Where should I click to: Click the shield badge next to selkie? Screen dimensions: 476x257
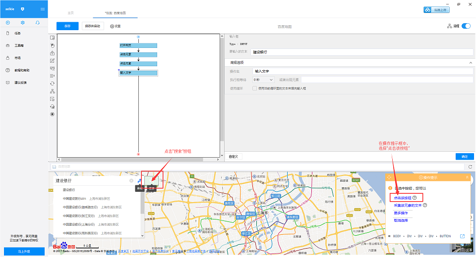(x=22, y=9)
